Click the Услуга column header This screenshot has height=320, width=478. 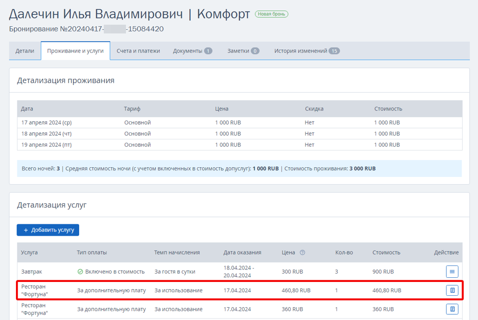29,252
